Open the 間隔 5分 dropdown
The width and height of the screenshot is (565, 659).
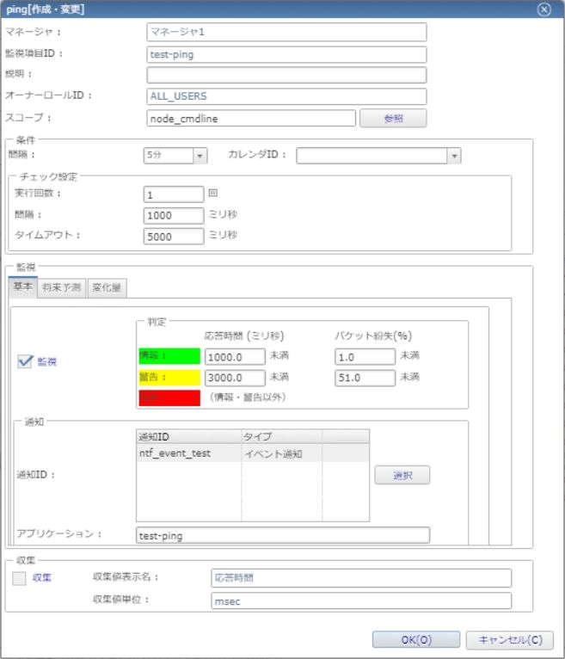(175, 156)
